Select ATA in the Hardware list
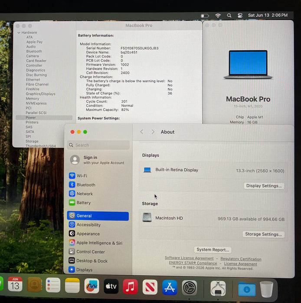Viewport: 301px width, 303px height. (29, 37)
